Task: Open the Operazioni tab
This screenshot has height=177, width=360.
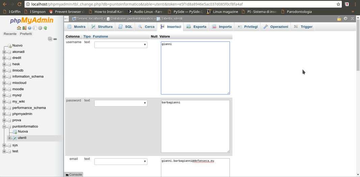Action: [x=276, y=27]
